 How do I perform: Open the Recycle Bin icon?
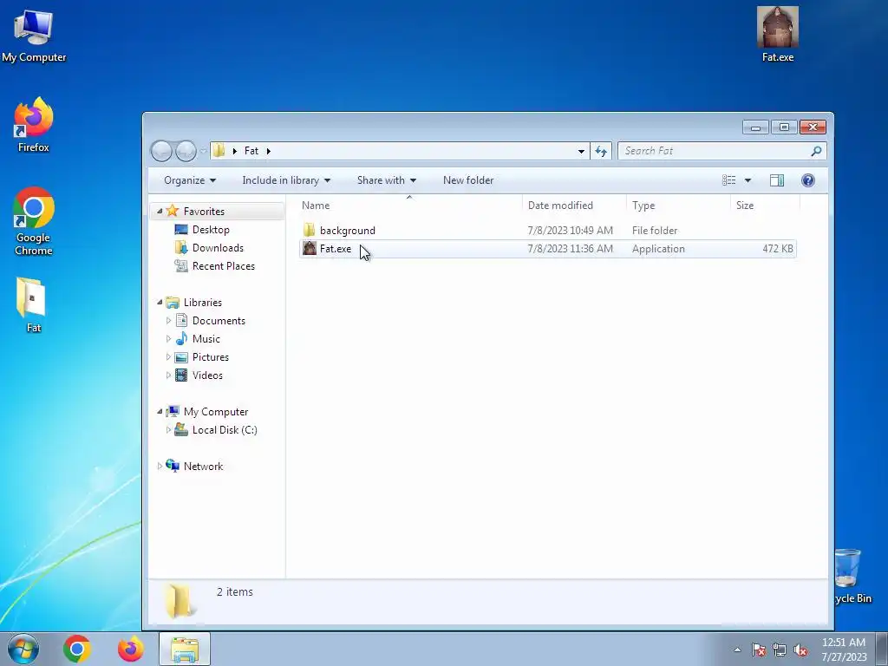click(852, 576)
